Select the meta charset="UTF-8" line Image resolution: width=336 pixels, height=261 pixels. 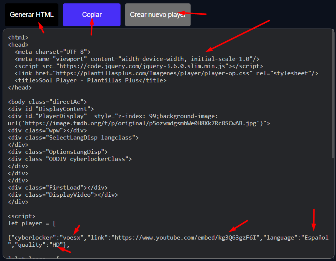click(53, 52)
